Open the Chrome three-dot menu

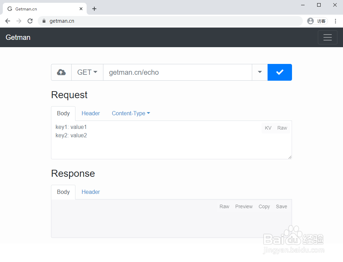click(x=335, y=21)
